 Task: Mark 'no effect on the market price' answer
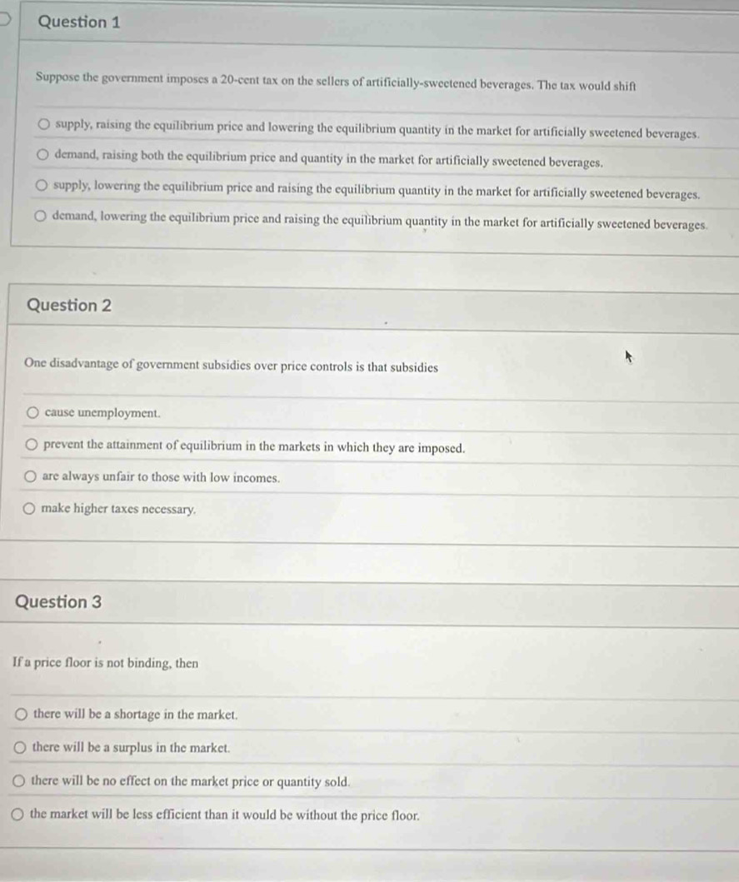coord(18,781)
